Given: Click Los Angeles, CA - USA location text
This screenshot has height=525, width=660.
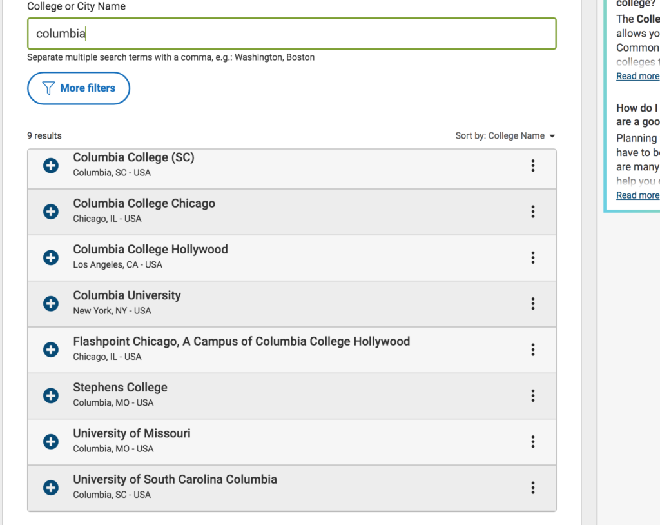Looking at the screenshot, I should click(x=118, y=264).
